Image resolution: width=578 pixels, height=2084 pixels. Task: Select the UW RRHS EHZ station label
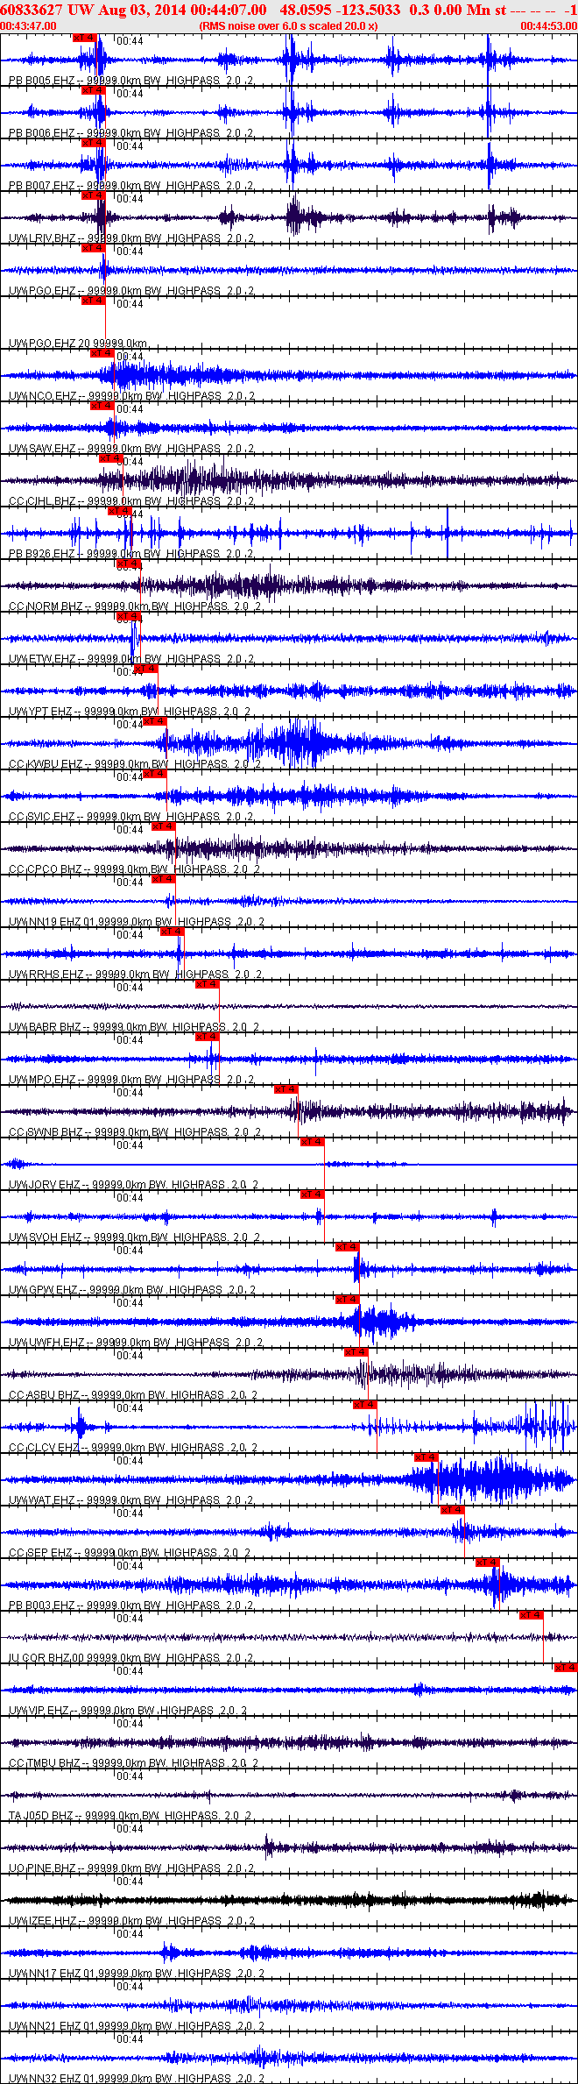point(135,975)
